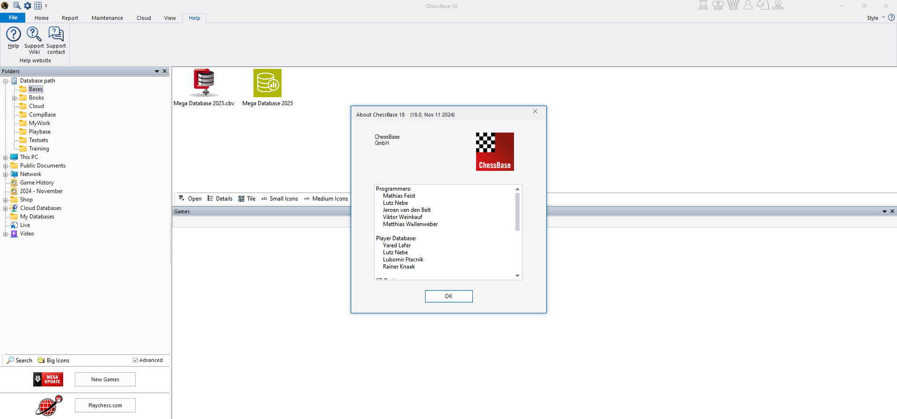Click the Playchess globe logo
The image size is (897, 419).
pos(49,405)
